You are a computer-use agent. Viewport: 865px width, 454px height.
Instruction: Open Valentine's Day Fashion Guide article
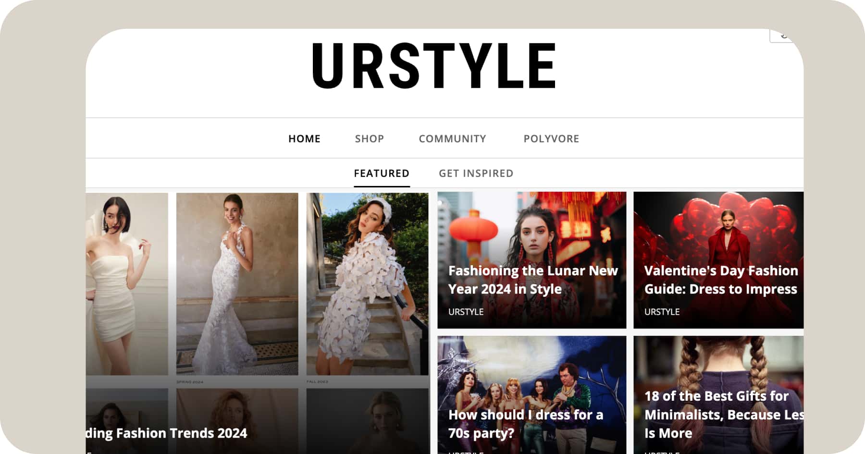tap(718, 260)
